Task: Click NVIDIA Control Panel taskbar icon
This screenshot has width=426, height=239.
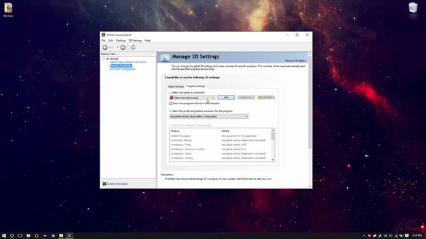Action: 69,236
